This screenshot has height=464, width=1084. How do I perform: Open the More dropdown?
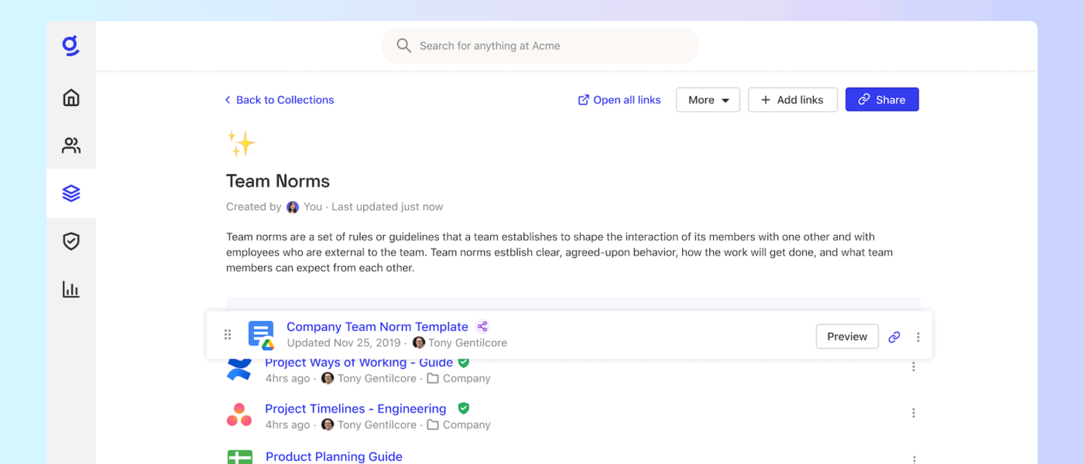[x=707, y=99]
